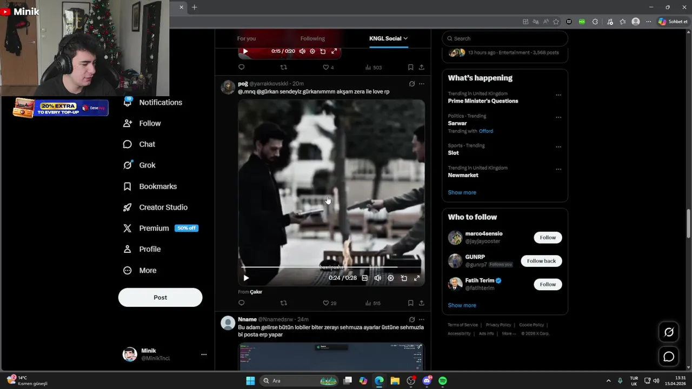Screen dimensions: 692x389
Task: Open Notifications in the sidebar
Action: (153, 103)
